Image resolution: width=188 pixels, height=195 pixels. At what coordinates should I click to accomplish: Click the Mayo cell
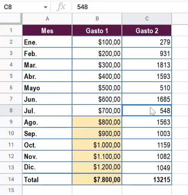(47, 88)
